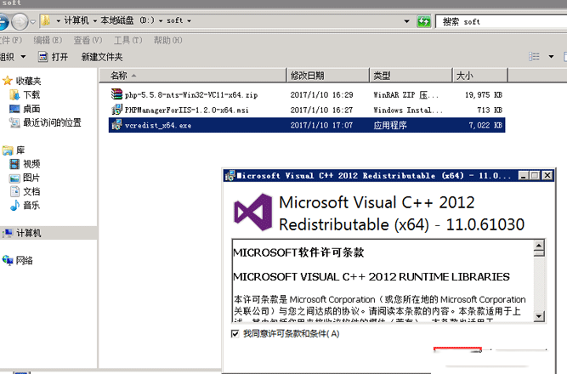Click the change view icon
This screenshot has width=567, height=374.
tap(534, 56)
